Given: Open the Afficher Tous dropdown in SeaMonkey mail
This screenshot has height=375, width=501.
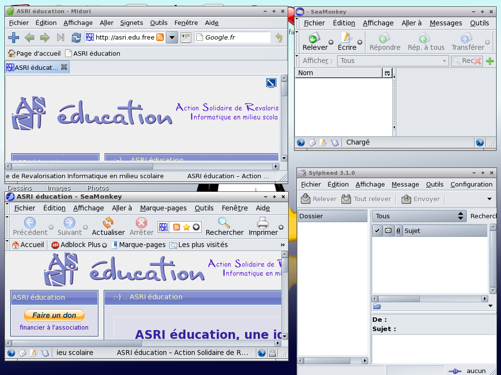Looking at the screenshot, I should pyautogui.click(x=393, y=61).
